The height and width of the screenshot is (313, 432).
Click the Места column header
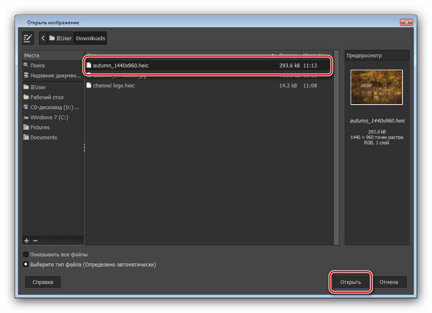pos(53,55)
